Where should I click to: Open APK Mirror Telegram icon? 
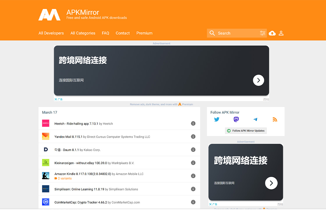(256, 119)
